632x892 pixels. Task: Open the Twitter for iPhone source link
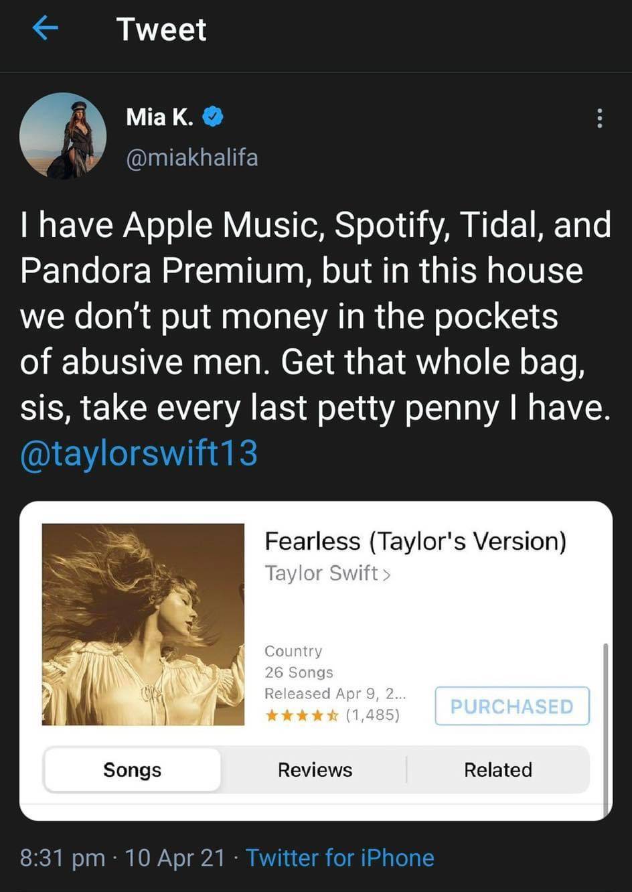click(340, 858)
